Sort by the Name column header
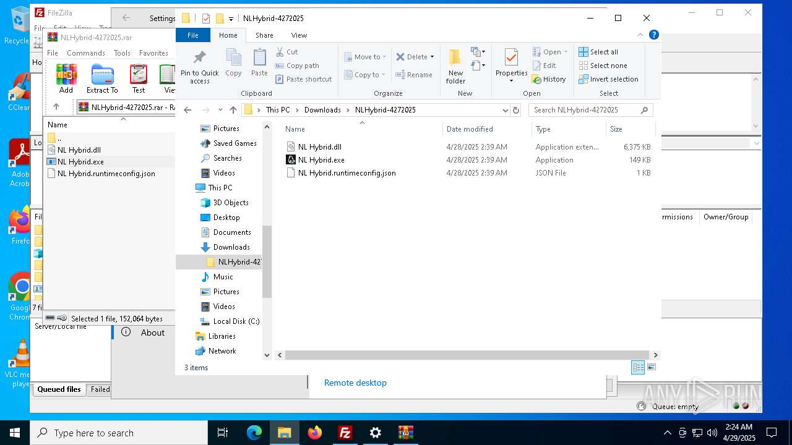Image resolution: width=792 pixels, height=445 pixels. pos(362,129)
